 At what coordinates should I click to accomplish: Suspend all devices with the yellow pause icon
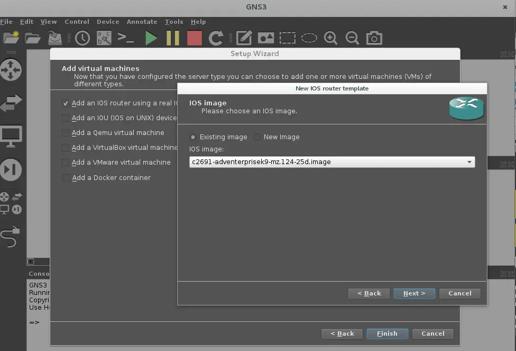click(x=173, y=38)
